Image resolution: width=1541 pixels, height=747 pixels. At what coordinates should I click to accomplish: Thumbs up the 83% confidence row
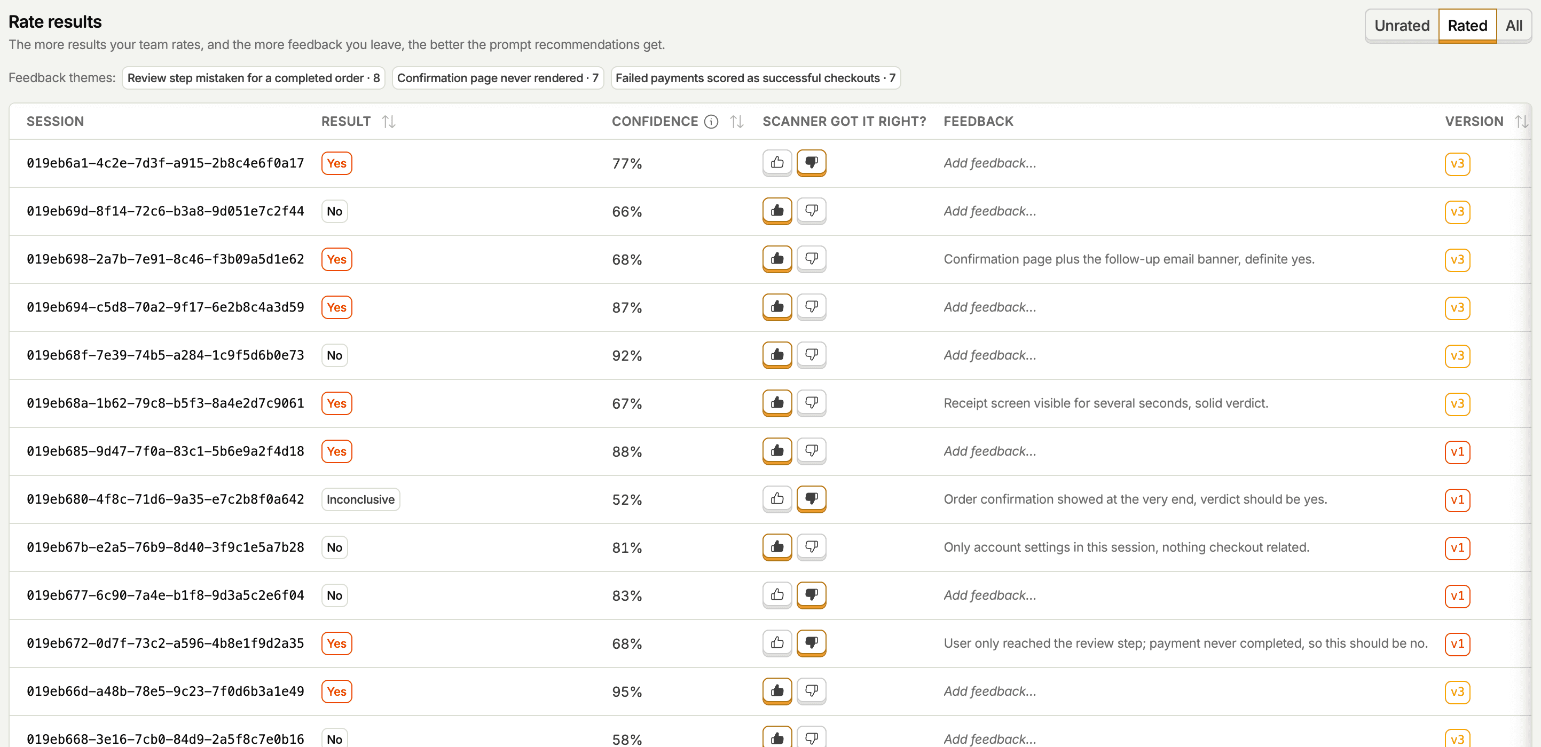tap(777, 595)
